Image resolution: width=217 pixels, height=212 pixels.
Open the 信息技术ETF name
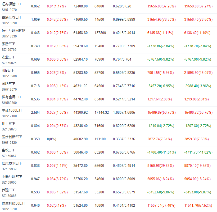[x=12, y=163]
